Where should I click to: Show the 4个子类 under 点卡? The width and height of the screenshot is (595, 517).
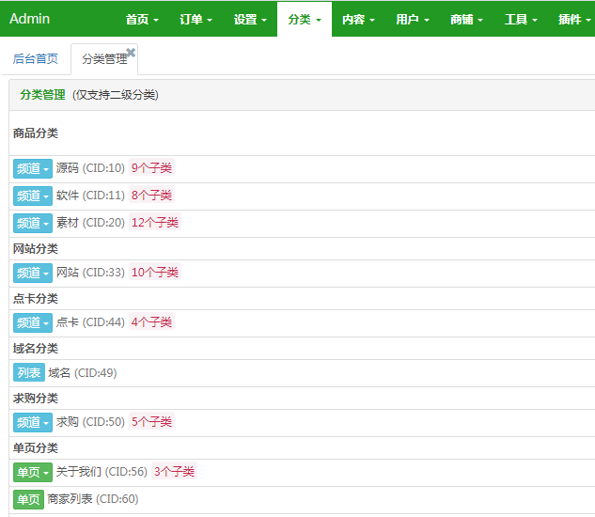point(151,321)
